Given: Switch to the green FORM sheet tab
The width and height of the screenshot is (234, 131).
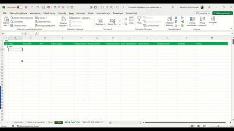Looking at the screenshot, I should tap(58, 122).
